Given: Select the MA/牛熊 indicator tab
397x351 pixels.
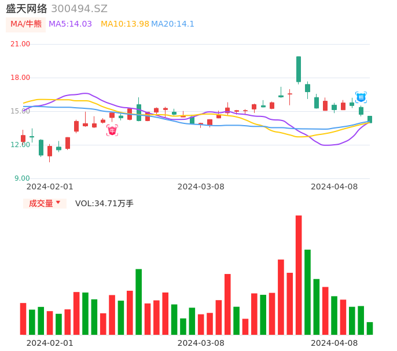Looking at the screenshot, I should click(26, 24).
